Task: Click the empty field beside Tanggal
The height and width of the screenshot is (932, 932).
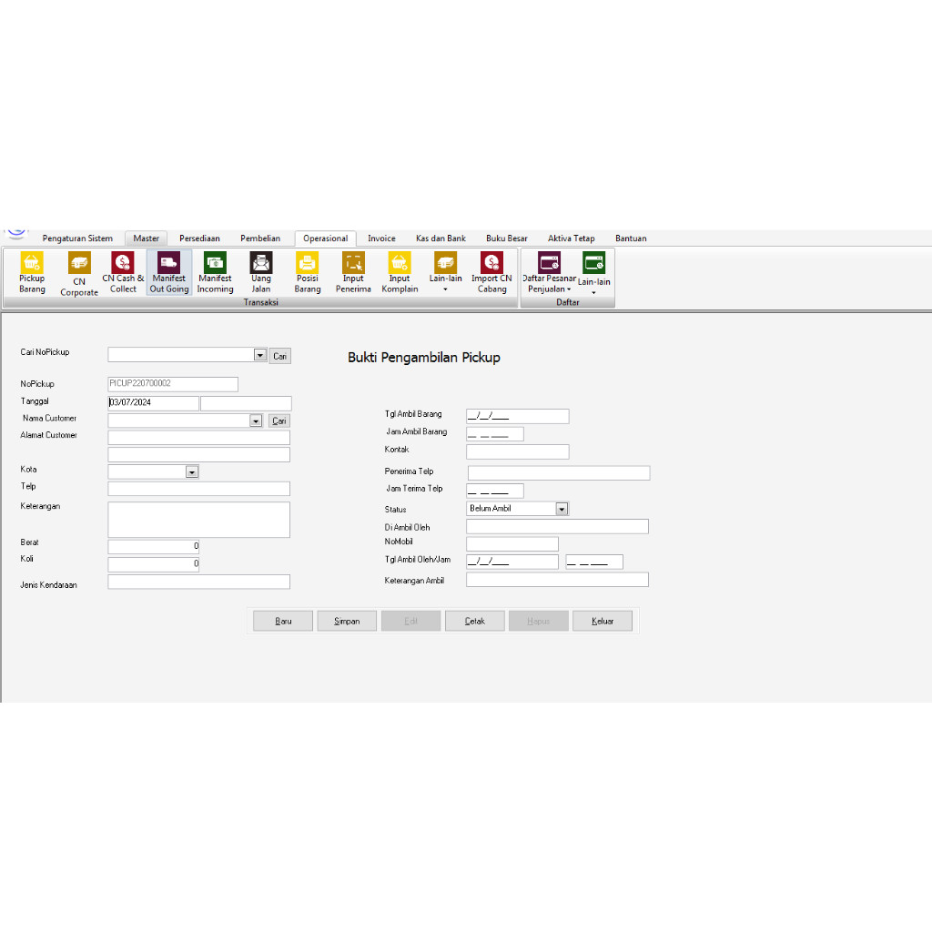Action: click(246, 403)
